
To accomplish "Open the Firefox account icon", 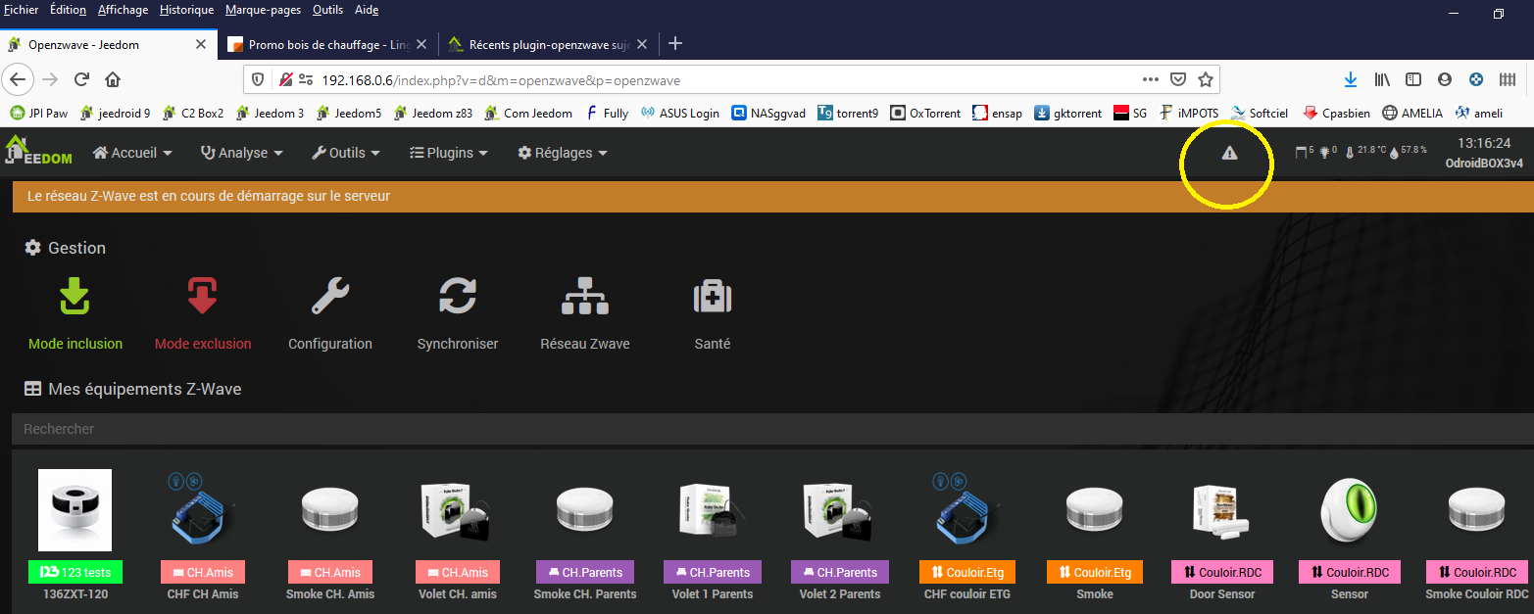I will tap(1444, 79).
